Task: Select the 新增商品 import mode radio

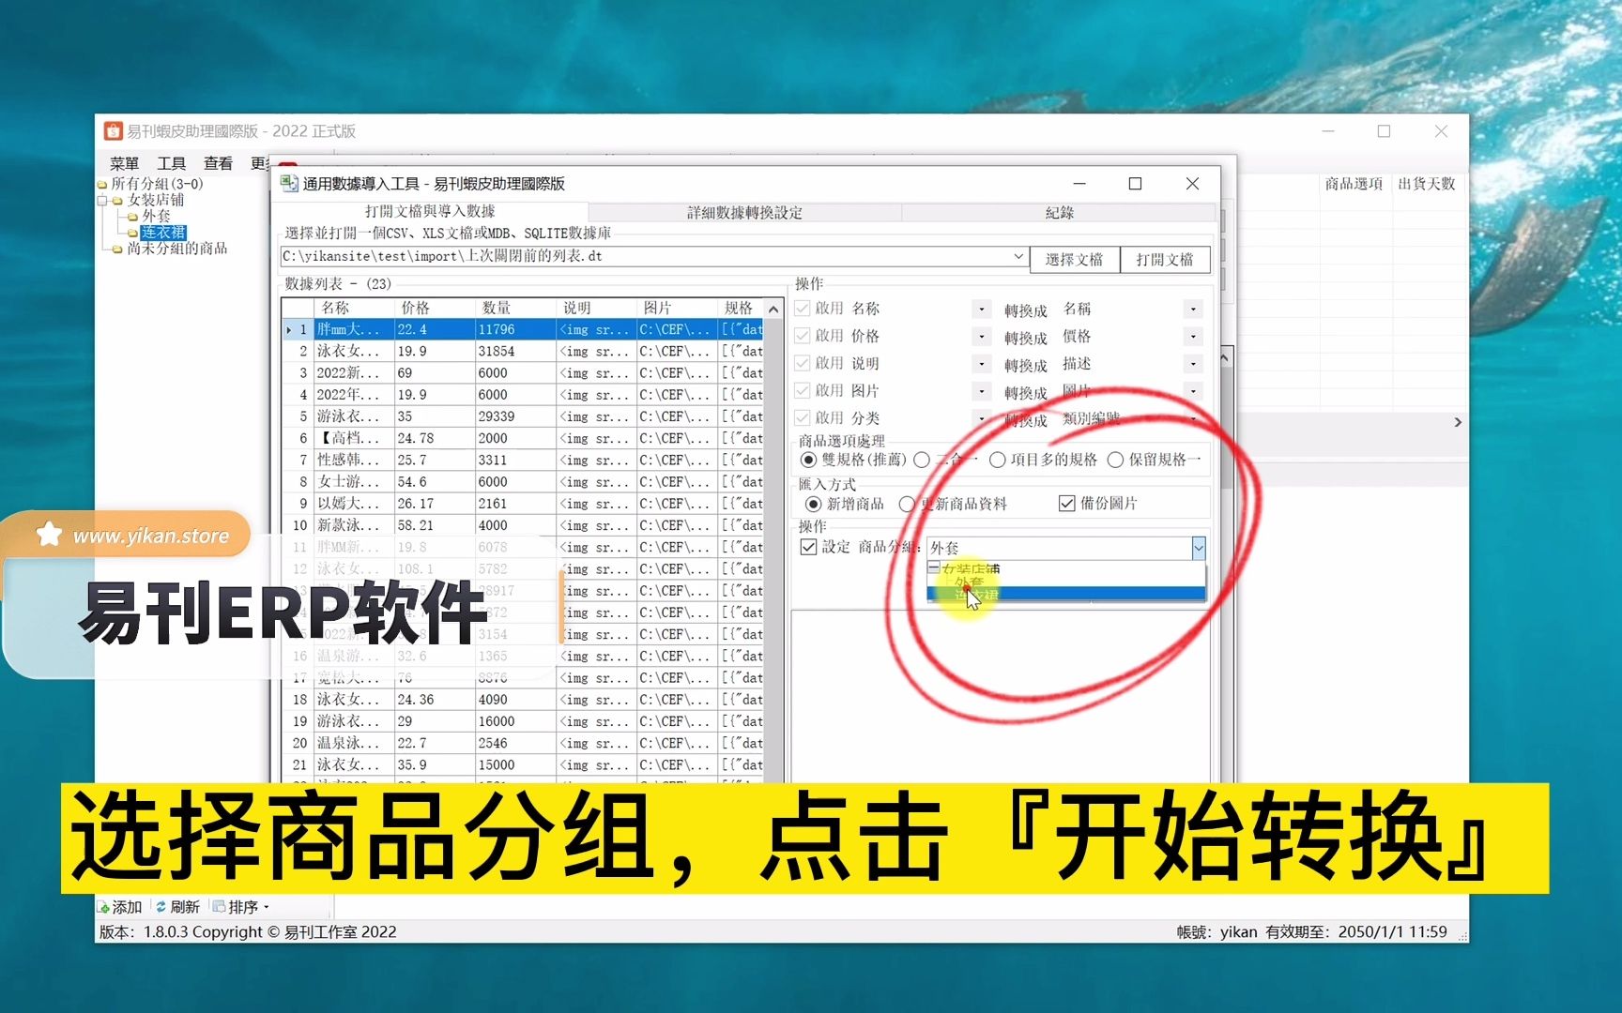Action: pos(813,505)
